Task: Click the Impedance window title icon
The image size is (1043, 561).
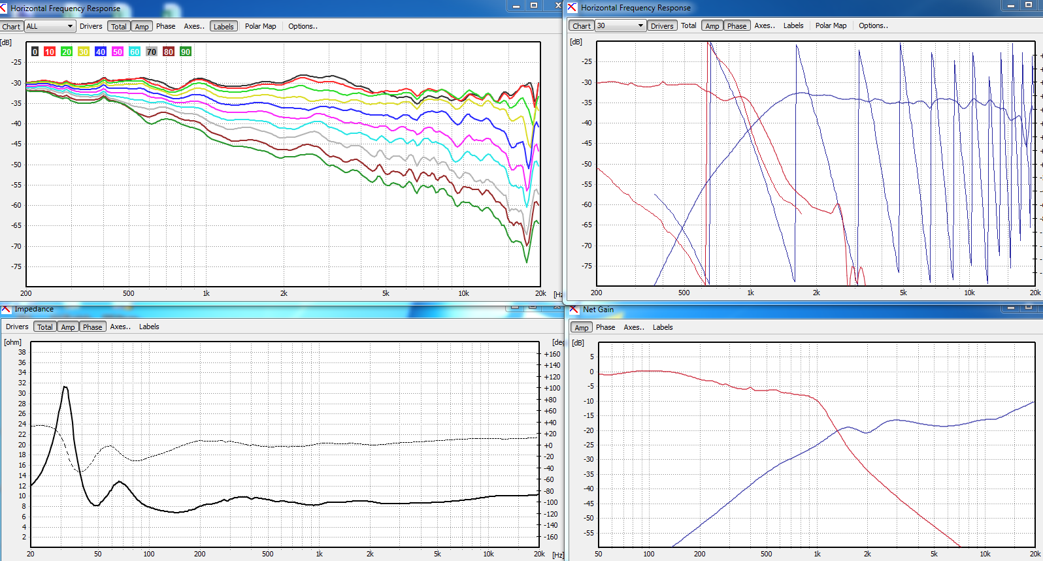Action: click(x=6, y=309)
